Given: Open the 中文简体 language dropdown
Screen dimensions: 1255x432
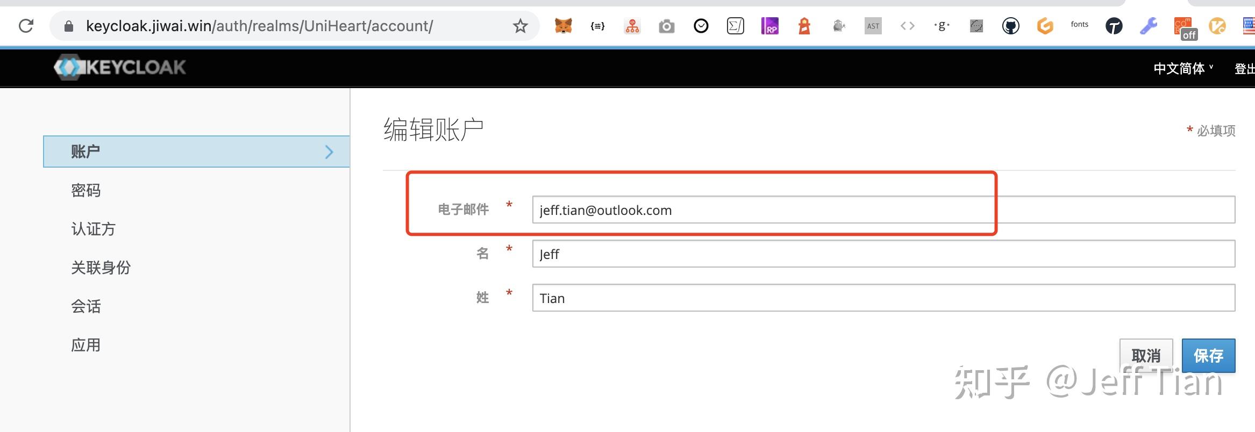Looking at the screenshot, I should 1183,68.
